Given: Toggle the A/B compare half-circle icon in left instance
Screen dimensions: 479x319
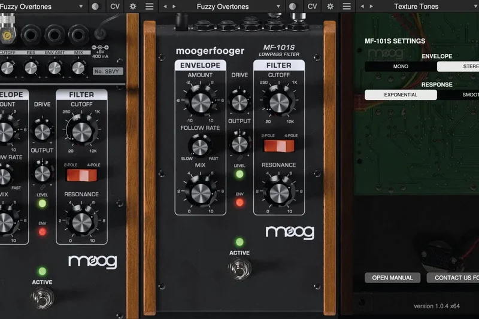Looking at the screenshot, I should [95, 7].
